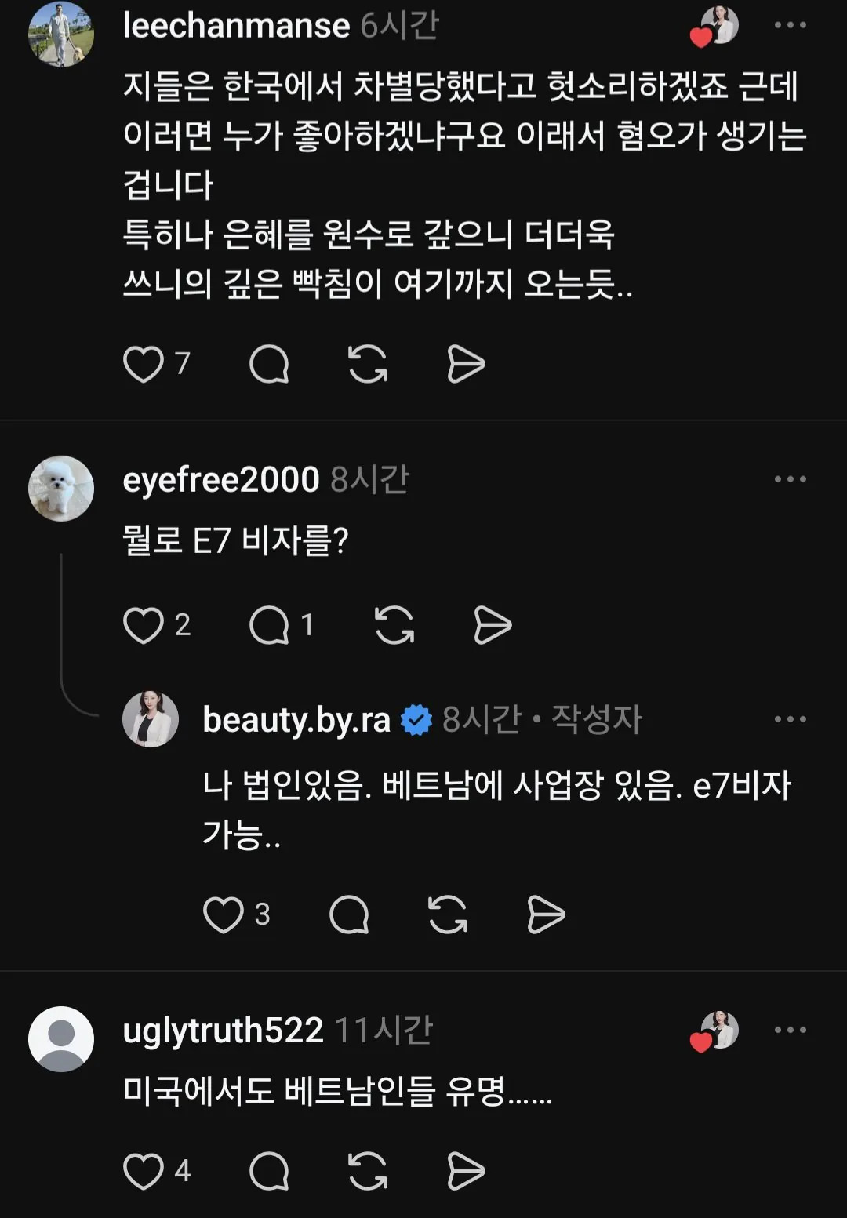This screenshot has height=1218, width=847.
Task: Reply to leechanmanse's comment
Action: click(269, 364)
